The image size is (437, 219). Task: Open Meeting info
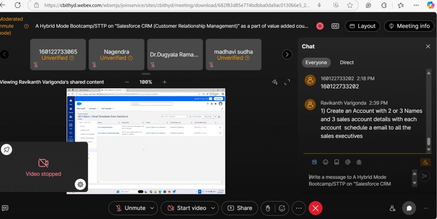pos(408,26)
